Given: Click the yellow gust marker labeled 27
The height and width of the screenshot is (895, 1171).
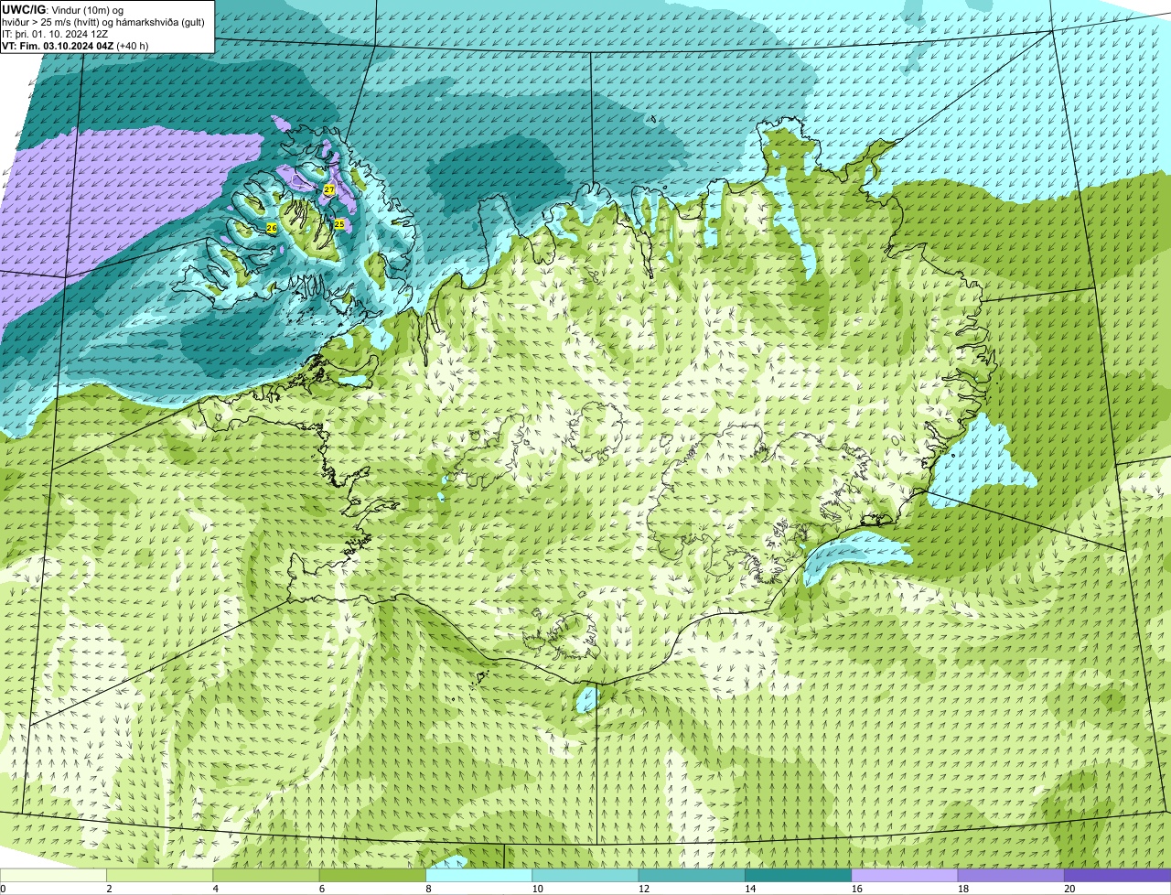Looking at the screenshot, I should tap(329, 189).
